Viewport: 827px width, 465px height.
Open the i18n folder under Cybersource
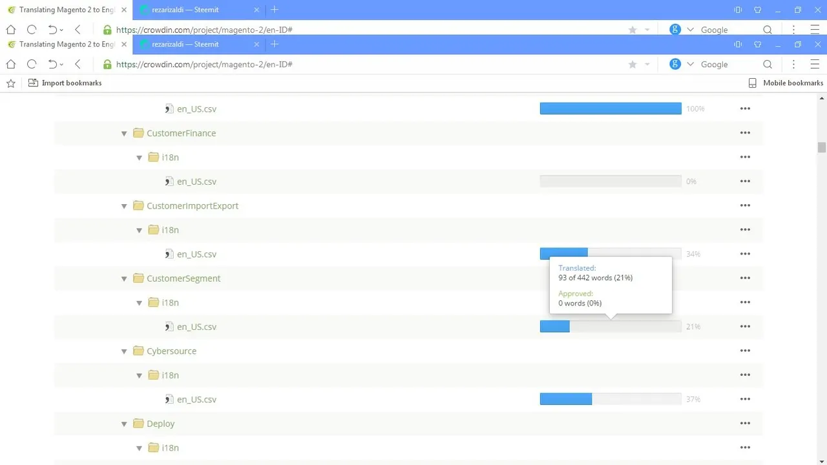pyautogui.click(x=170, y=375)
